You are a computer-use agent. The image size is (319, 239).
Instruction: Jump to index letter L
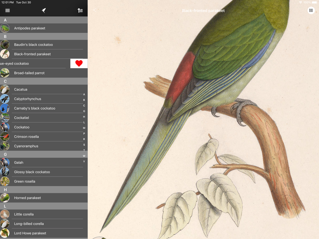coord(84,122)
